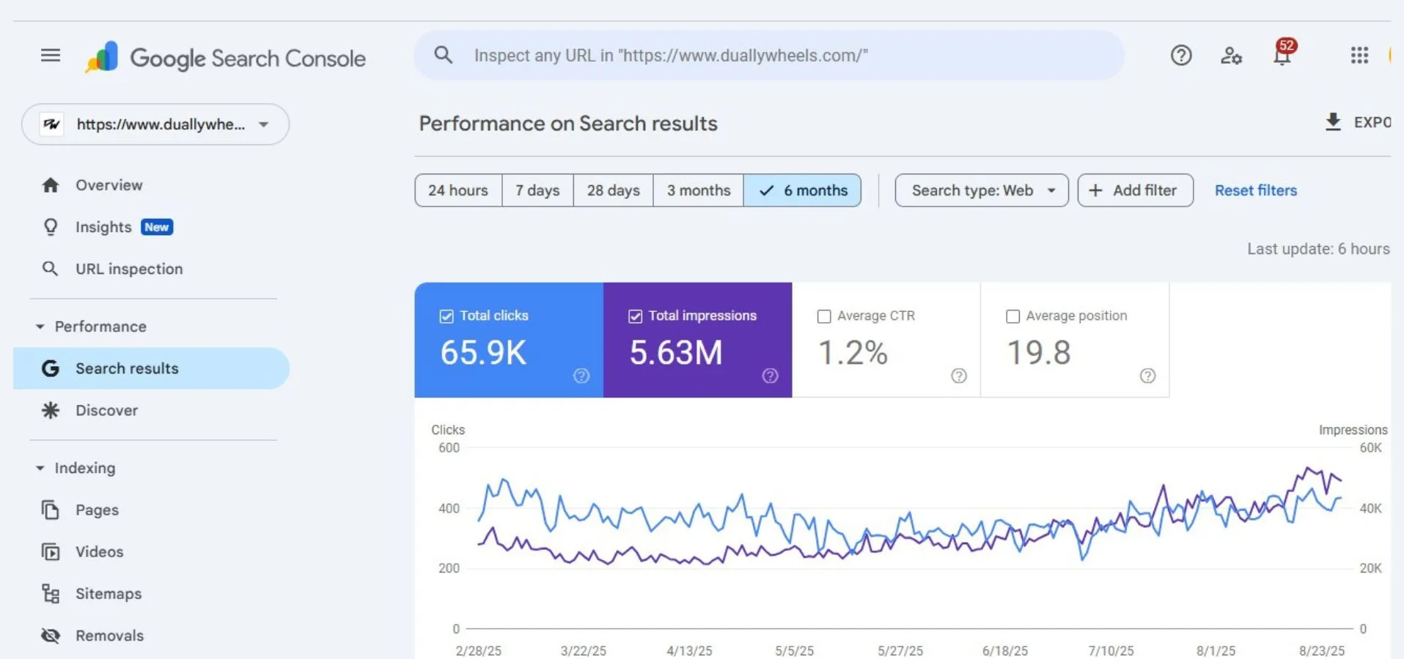
Task: Click the Export download icon
Action: 1333,122
